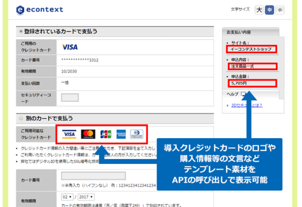
Task: Open the 3Dセキュアとは？ help link
Action: [x=247, y=105]
